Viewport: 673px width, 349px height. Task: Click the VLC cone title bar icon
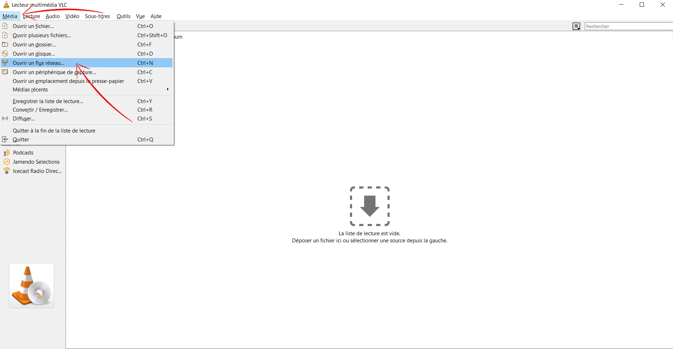[6, 5]
